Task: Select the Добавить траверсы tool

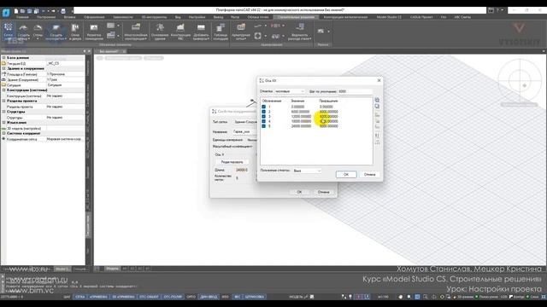Action: point(201,32)
